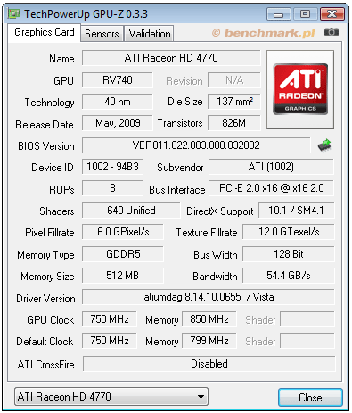Click the Default Clock value 750 MHz
Image resolution: width=352 pixels, height=413 pixels.
click(110, 341)
